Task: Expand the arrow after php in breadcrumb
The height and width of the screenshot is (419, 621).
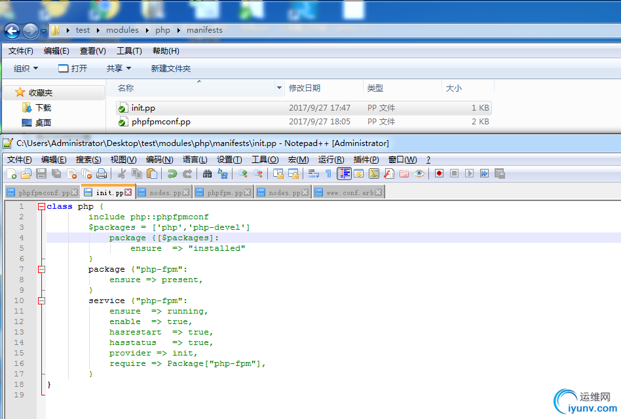Action: (178, 31)
